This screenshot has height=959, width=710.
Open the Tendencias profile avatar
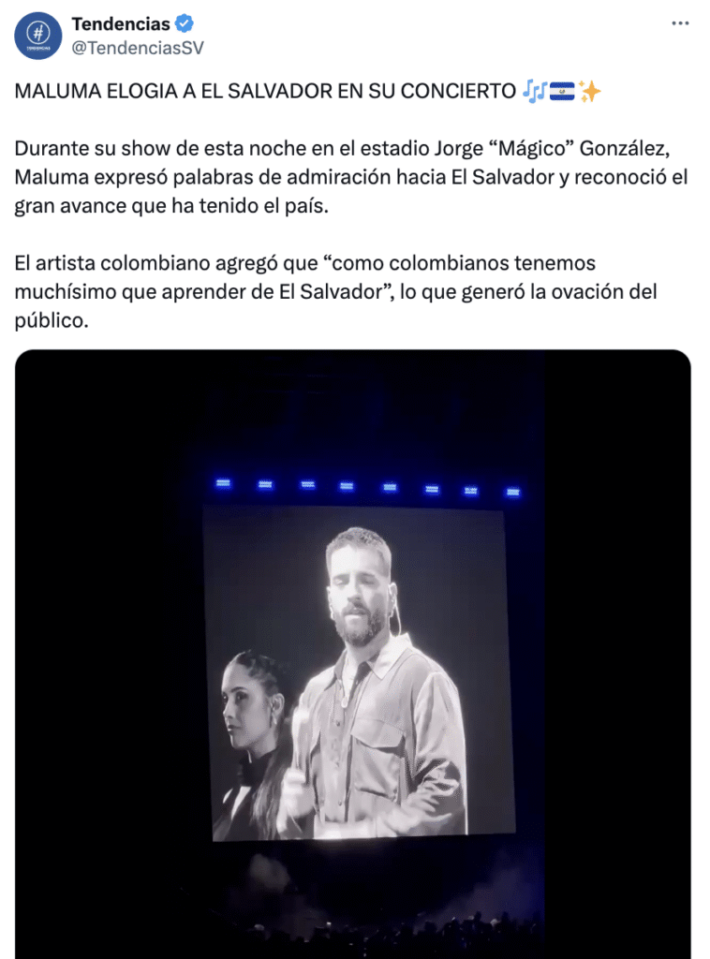click(x=37, y=36)
